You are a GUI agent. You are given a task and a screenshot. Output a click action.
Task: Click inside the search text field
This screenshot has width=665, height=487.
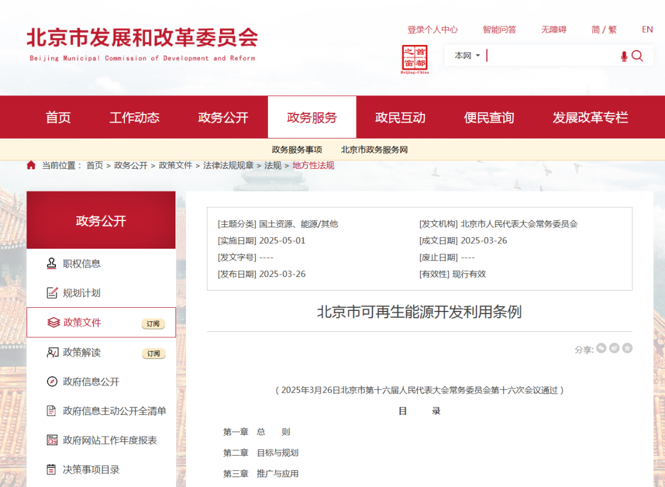551,55
